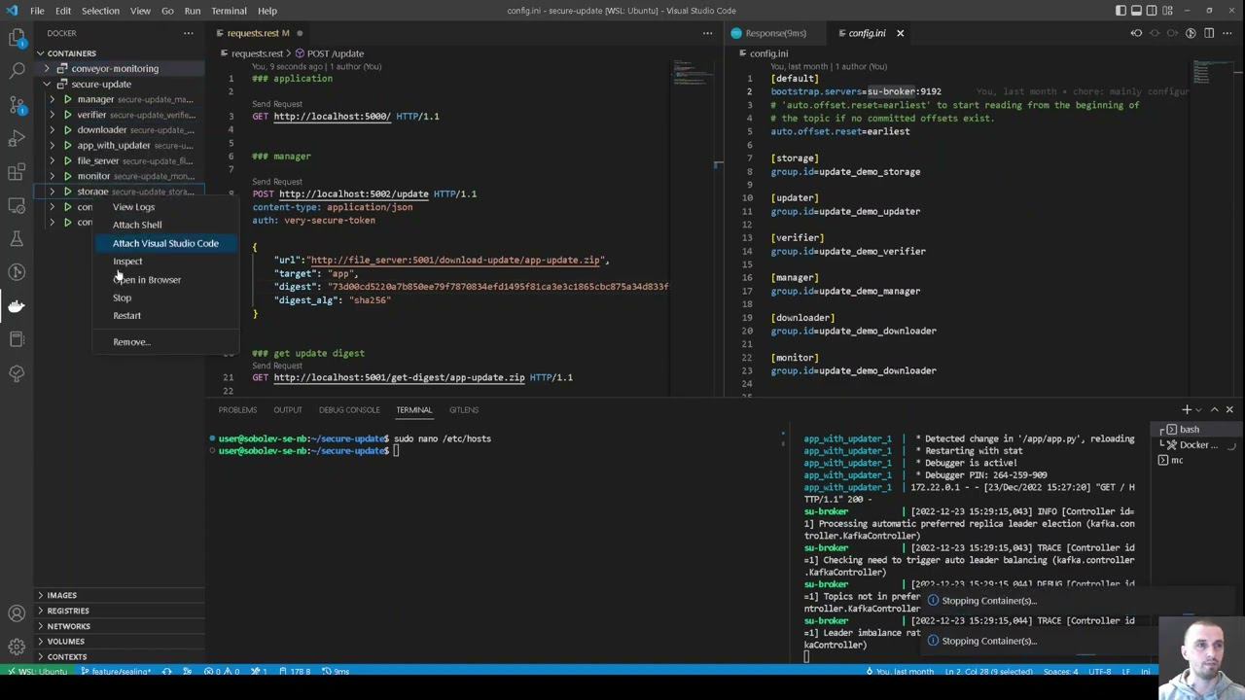Toggle the secondary side bar layout button

(1151, 11)
